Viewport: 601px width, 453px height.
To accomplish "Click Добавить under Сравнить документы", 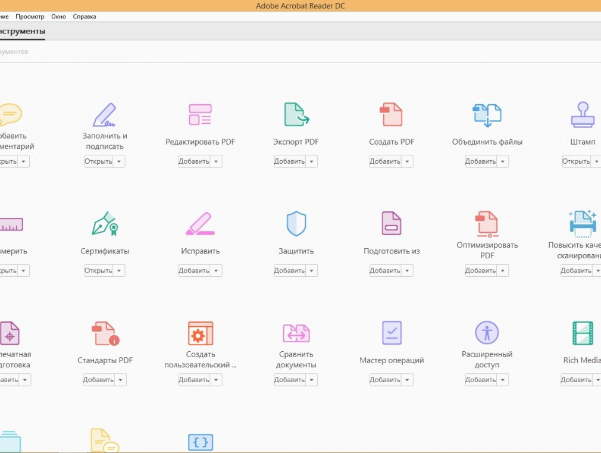I will click(x=290, y=380).
